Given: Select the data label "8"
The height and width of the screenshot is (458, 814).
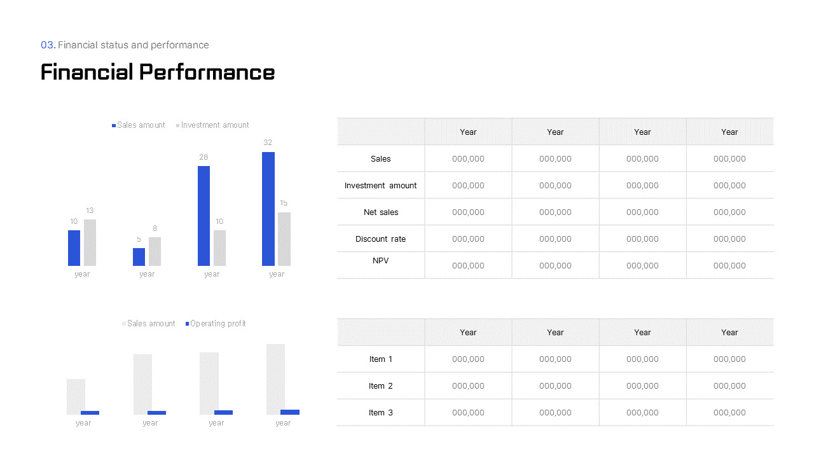Looking at the screenshot, I should pos(155,228).
